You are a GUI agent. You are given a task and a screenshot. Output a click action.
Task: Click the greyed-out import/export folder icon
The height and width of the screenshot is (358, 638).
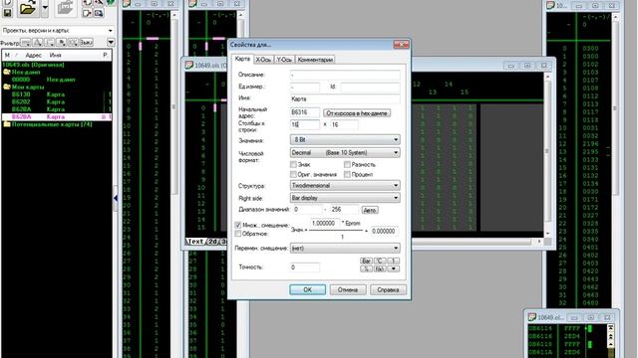[x=65, y=8]
